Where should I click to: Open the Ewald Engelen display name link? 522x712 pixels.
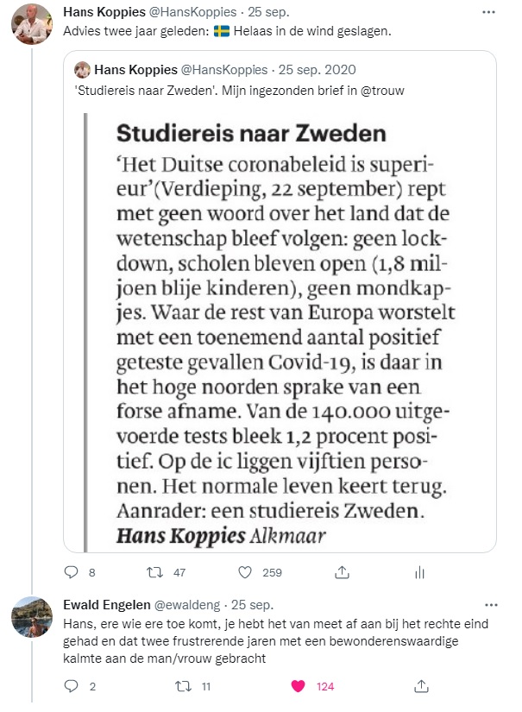click(106, 604)
